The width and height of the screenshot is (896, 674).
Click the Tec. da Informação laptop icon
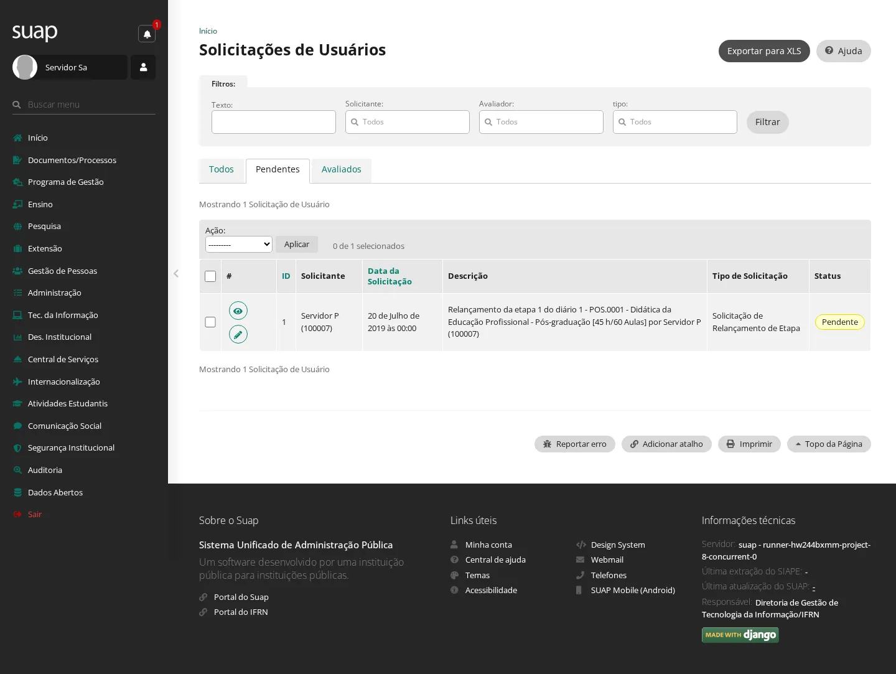(17, 315)
